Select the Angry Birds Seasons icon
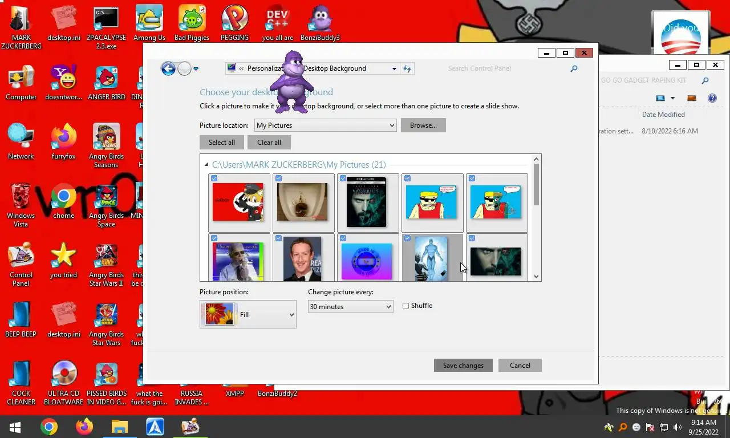 tap(106, 146)
